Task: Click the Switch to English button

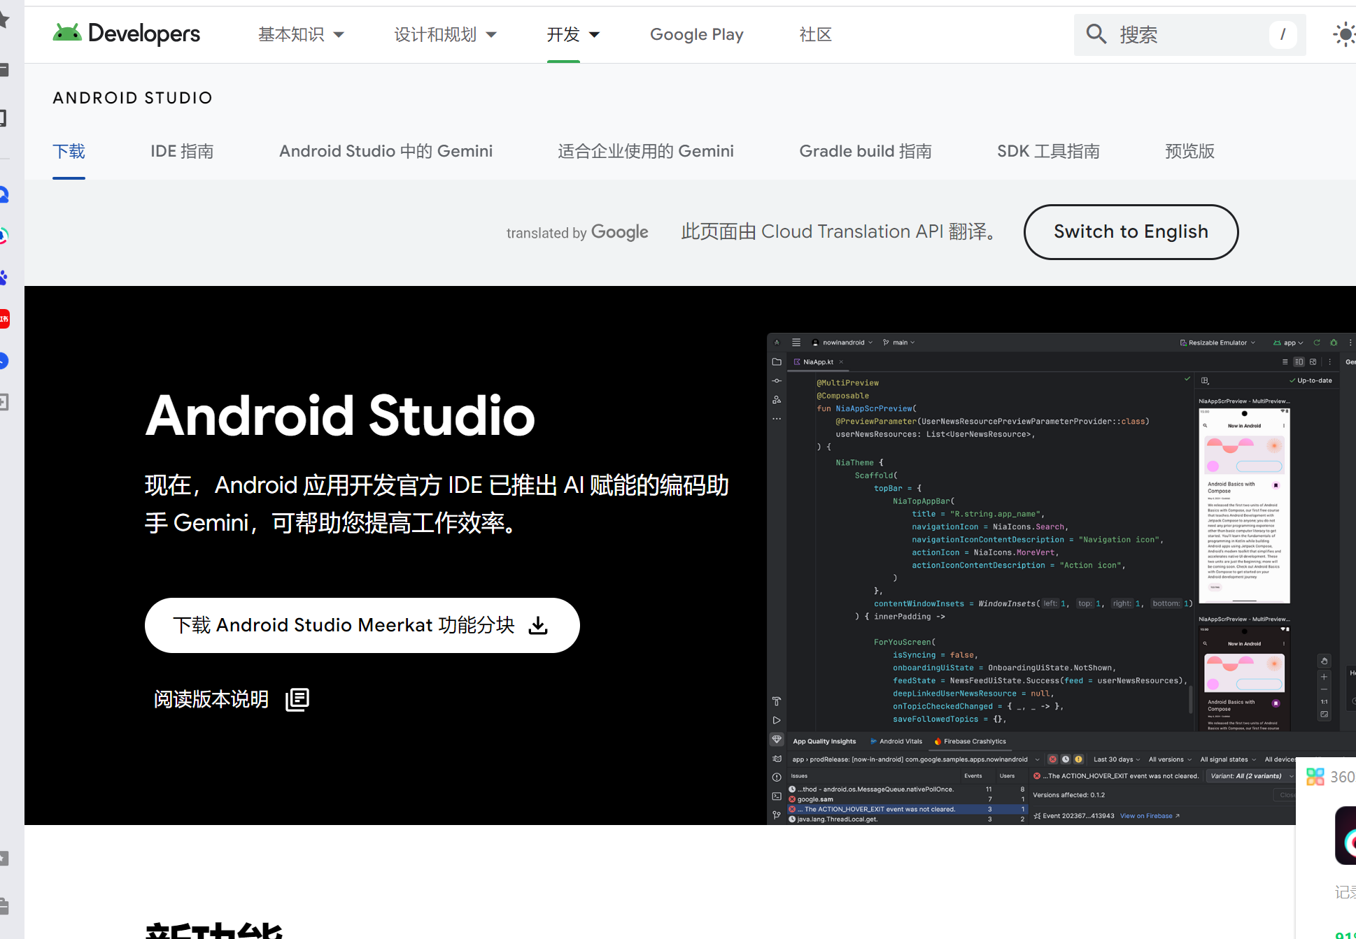Action: pyautogui.click(x=1130, y=231)
